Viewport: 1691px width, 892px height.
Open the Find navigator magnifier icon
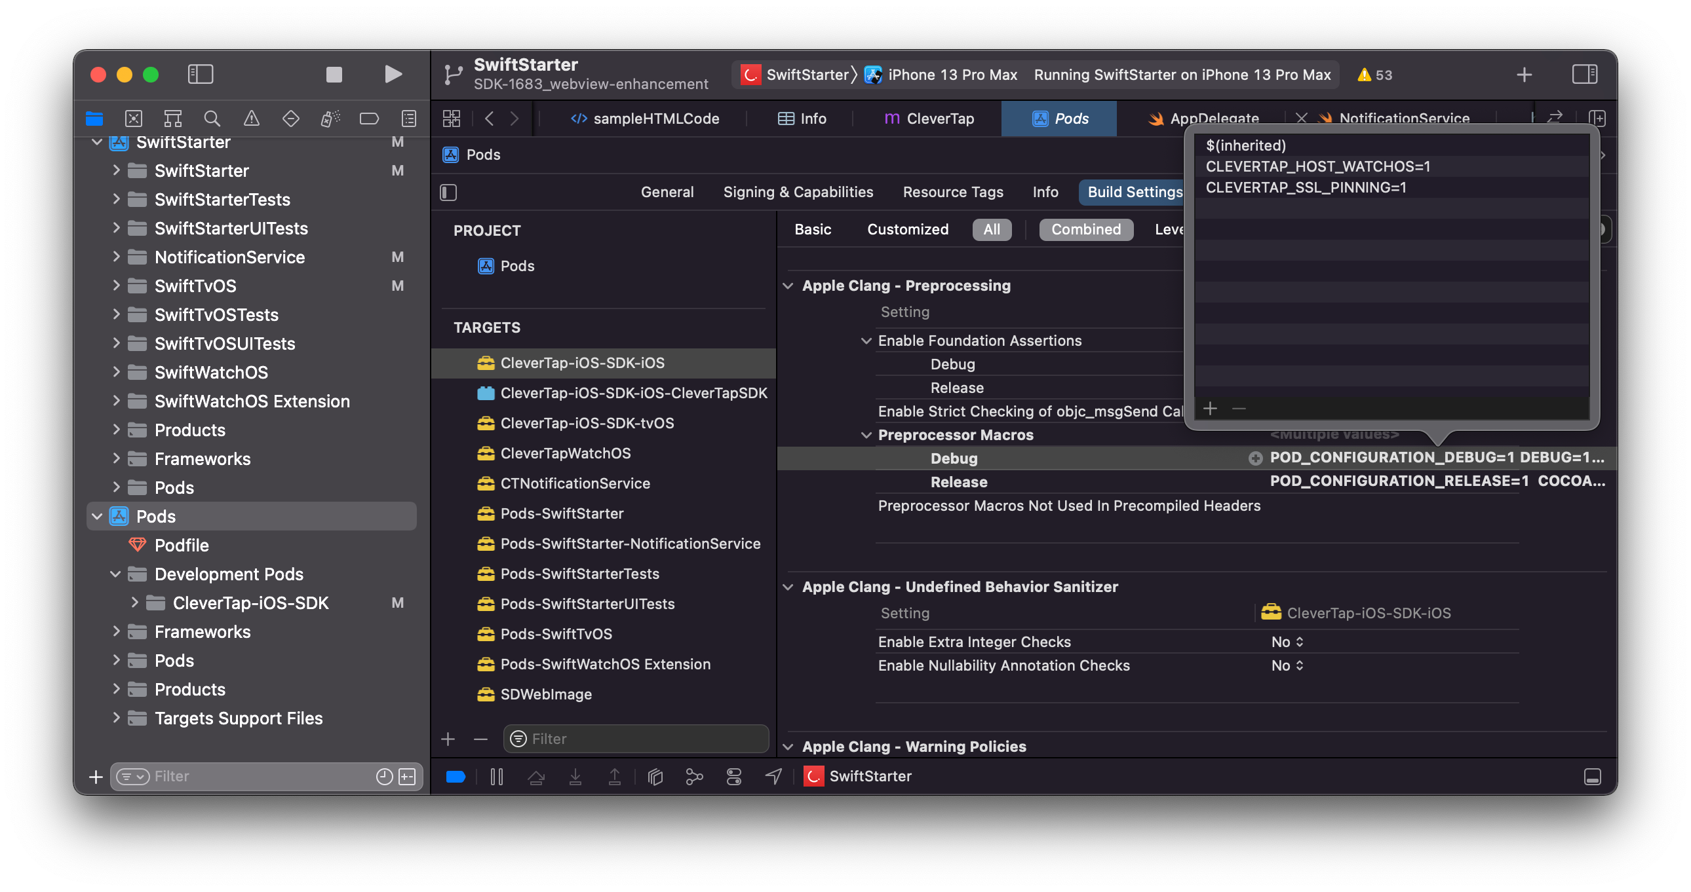tap(211, 118)
